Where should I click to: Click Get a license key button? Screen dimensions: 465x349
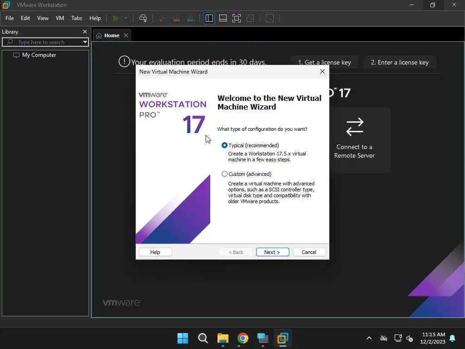pyautogui.click(x=324, y=62)
